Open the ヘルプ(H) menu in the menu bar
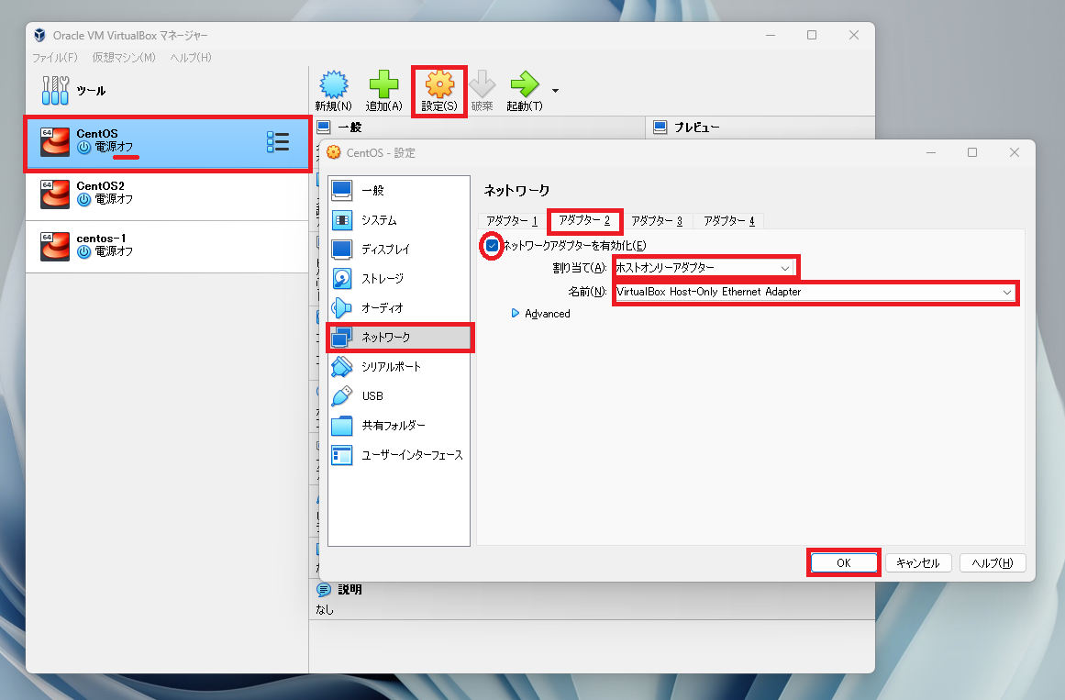 (191, 57)
